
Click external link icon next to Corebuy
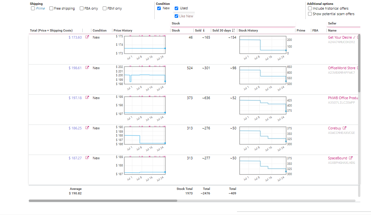345,128
